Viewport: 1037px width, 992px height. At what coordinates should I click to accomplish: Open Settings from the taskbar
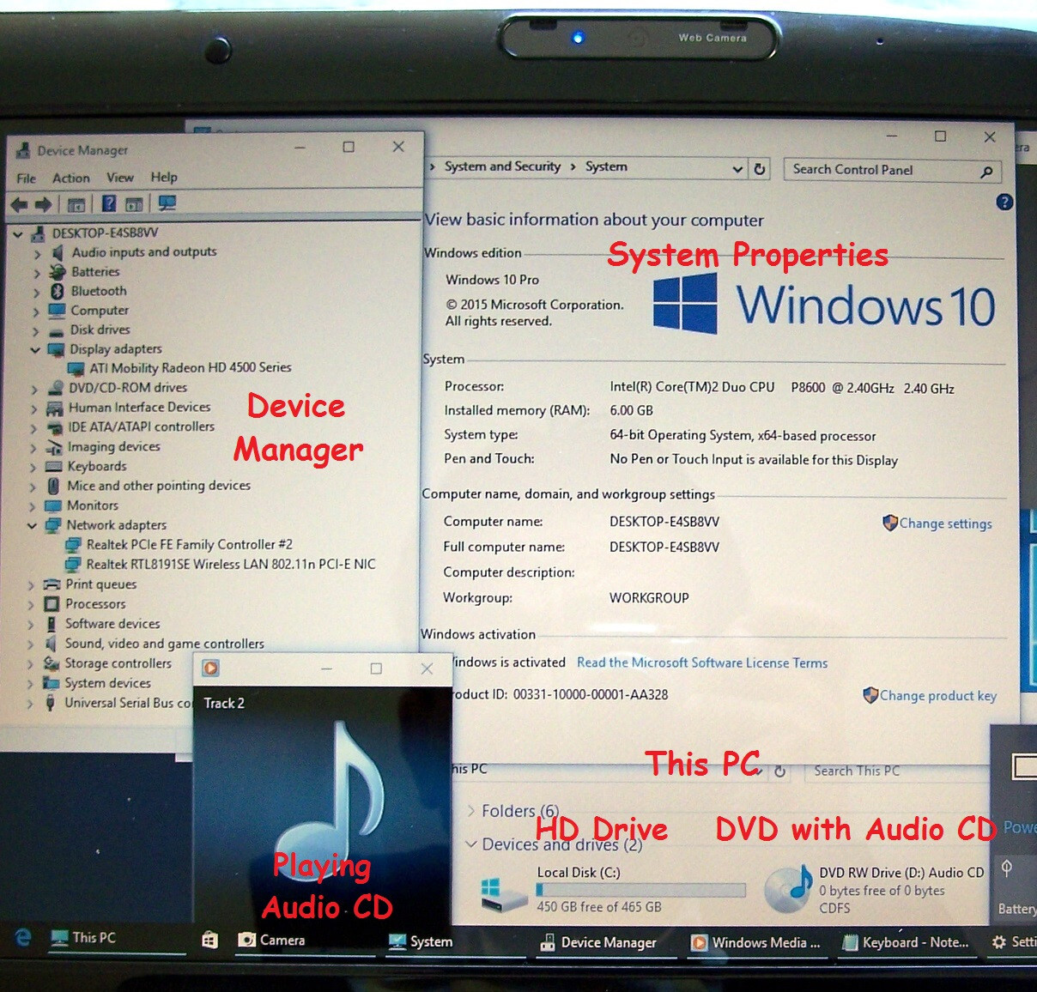click(1014, 942)
